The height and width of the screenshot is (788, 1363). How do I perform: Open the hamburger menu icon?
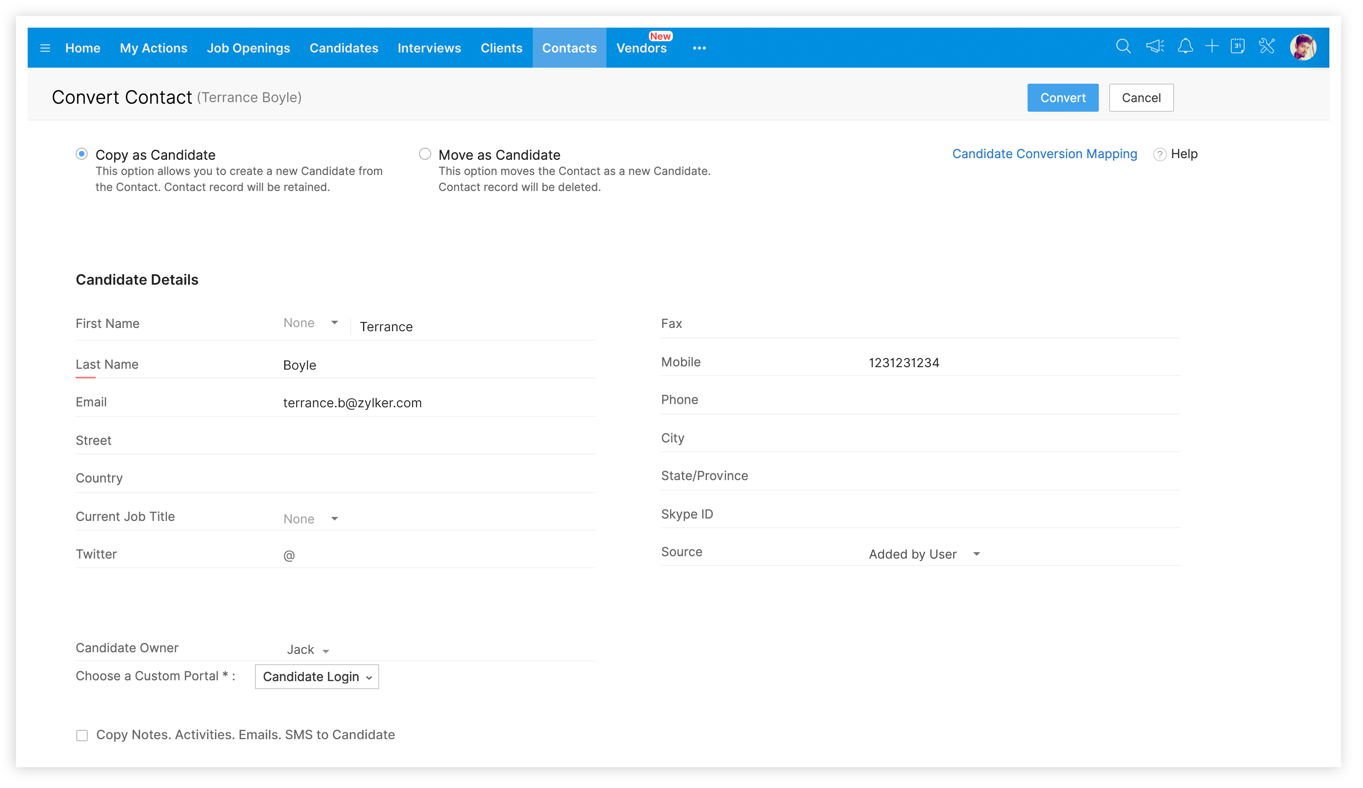pyautogui.click(x=46, y=49)
